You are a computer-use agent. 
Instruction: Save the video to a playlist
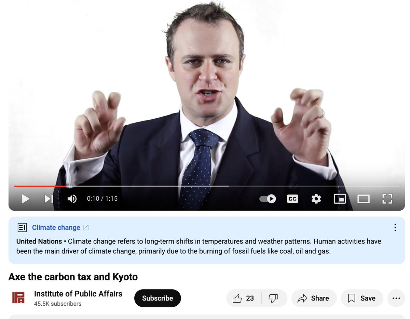pyautogui.click(x=362, y=298)
